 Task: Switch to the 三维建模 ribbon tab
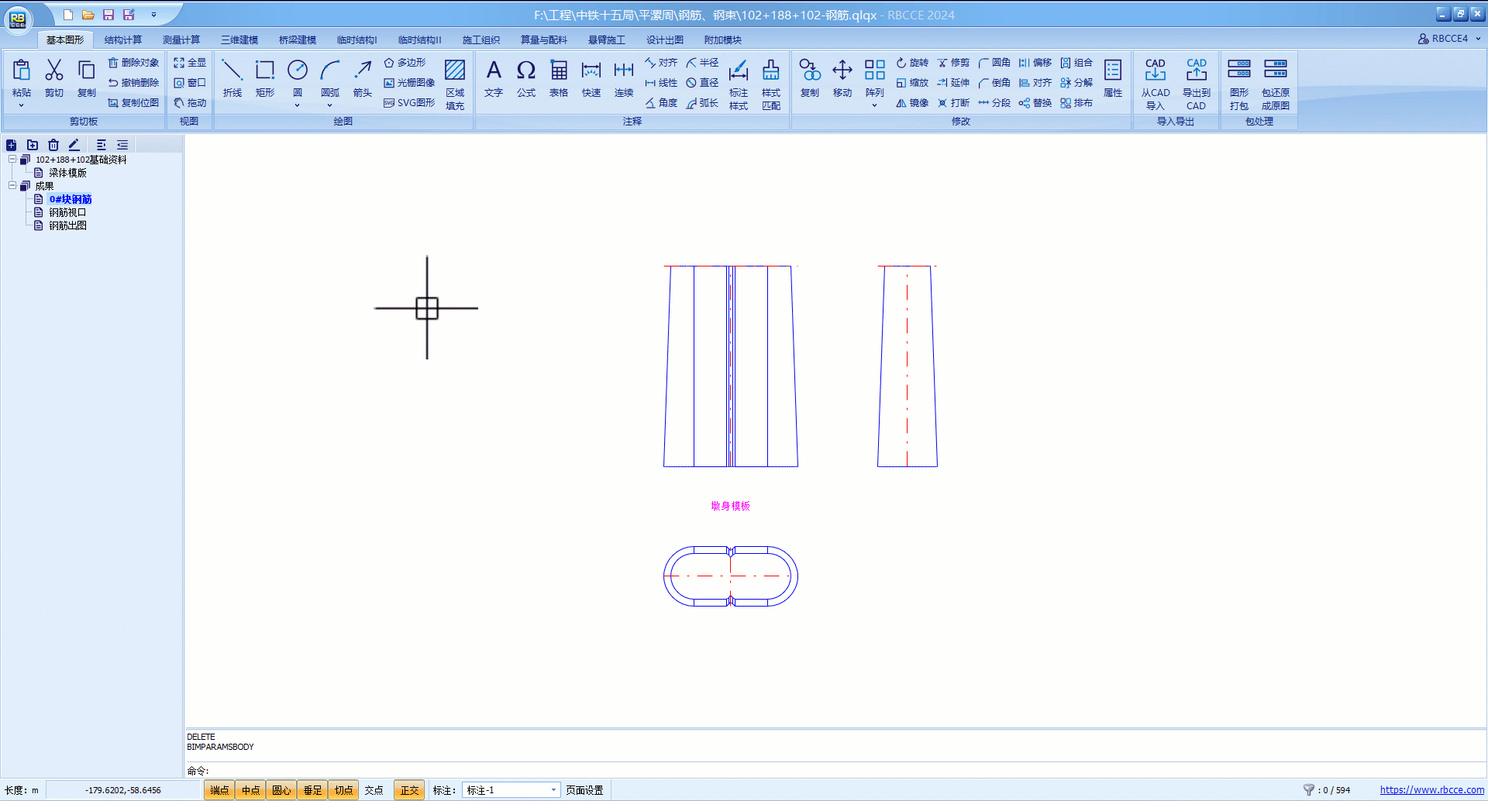239,40
